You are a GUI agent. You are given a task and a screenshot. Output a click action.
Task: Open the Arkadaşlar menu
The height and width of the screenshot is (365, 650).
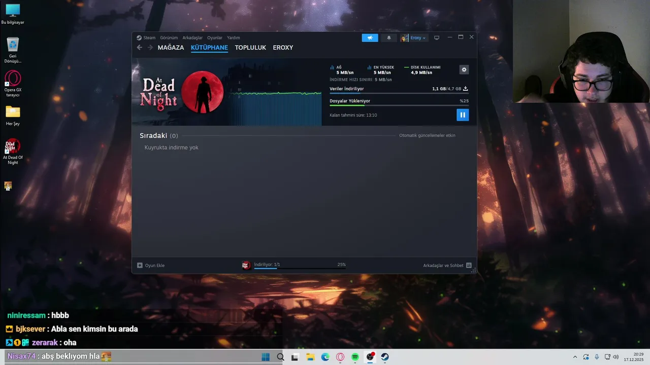point(192,38)
